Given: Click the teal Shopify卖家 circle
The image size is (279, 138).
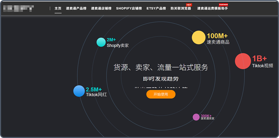Looking at the screenshot, I should pyautogui.click(x=101, y=42).
